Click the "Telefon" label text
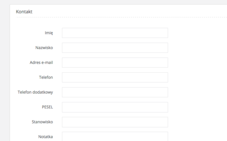This screenshot has height=141, width=227. click(x=46, y=78)
